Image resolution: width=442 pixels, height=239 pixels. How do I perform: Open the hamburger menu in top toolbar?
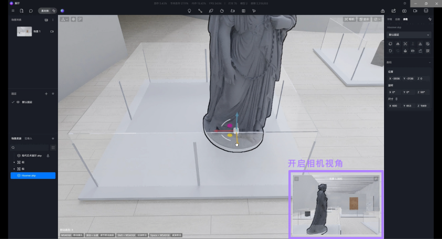coord(13,10)
